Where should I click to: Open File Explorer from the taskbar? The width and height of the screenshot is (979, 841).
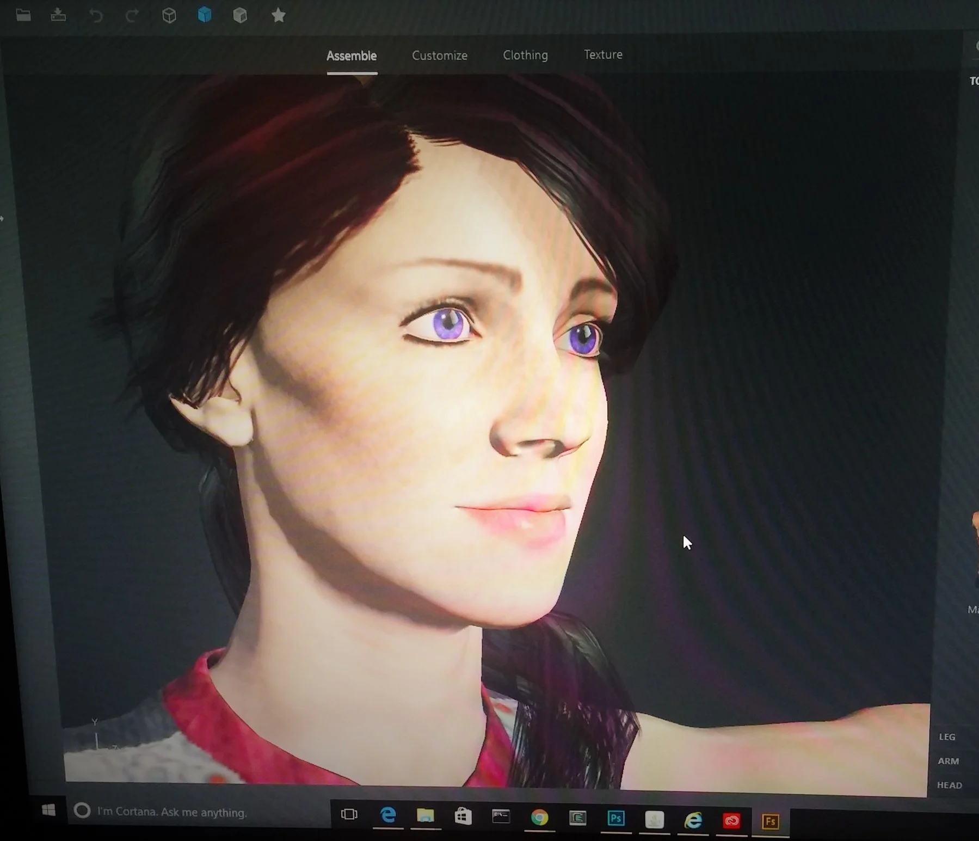[x=426, y=815]
